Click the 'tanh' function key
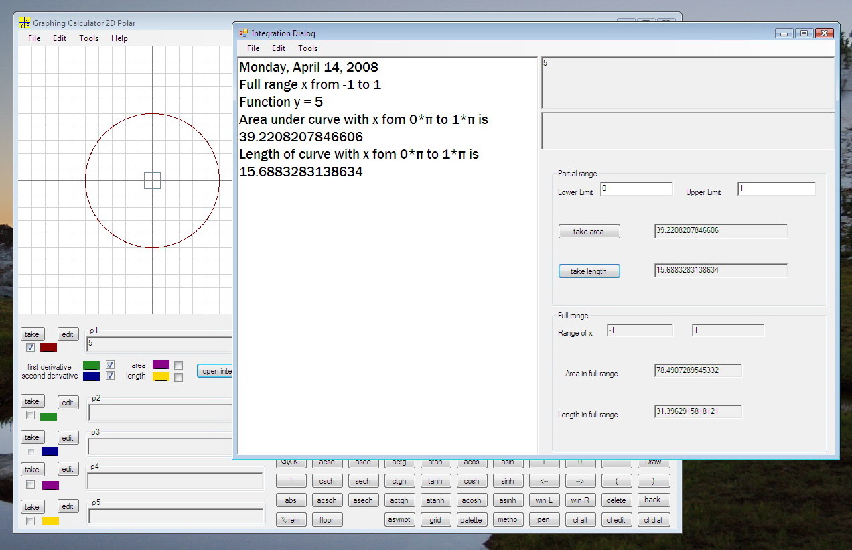This screenshot has height=550, width=852. [435, 481]
